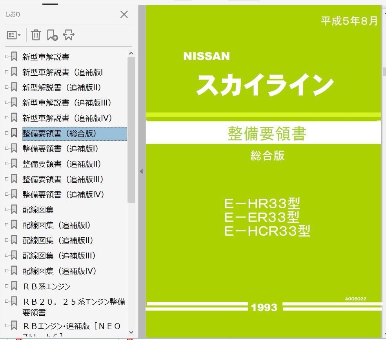Jump to bookmark 配線図集（追補版II）
The image size is (386, 340).
pos(58,240)
